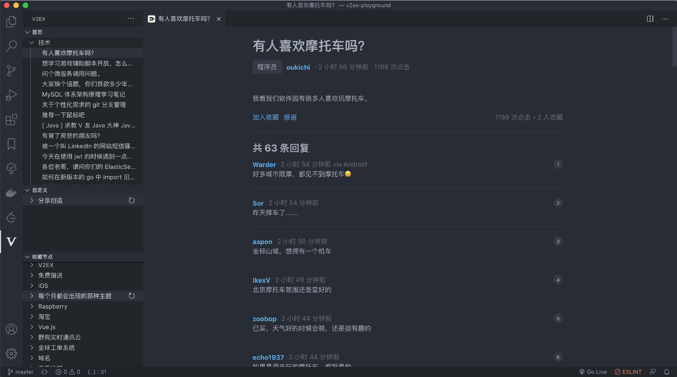The width and height of the screenshot is (677, 377).
Task: Click the ESLINT status bar item
Action: point(628,372)
